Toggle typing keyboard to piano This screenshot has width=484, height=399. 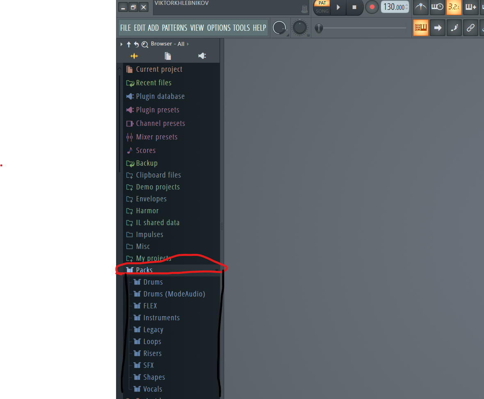[x=421, y=28]
